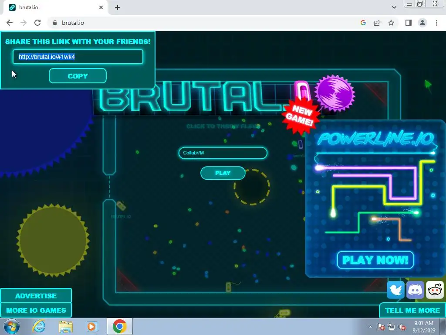The height and width of the screenshot is (335, 446).
Task: Click the network tray icon
Action: point(392,327)
